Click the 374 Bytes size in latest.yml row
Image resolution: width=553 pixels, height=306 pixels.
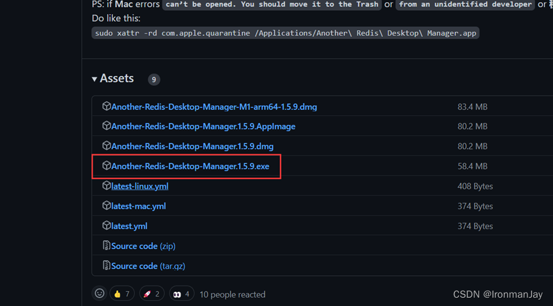point(475,226)
